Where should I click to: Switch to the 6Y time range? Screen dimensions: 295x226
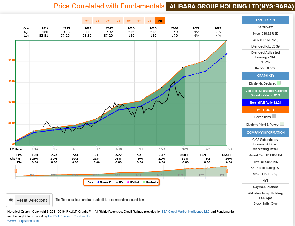(118, 21)
